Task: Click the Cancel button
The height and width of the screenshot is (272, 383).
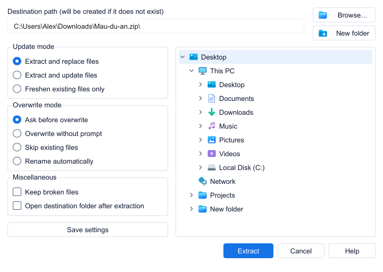Action: pos(301,251)
